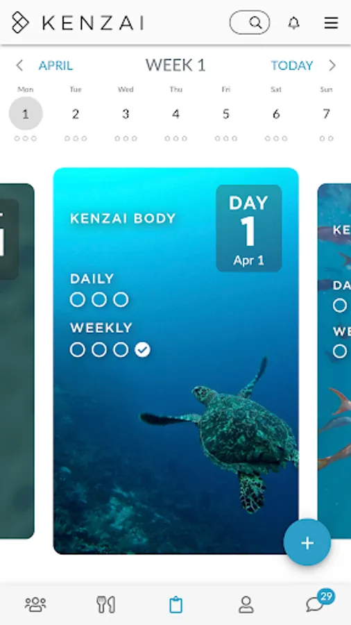Open the fork and knife nutrition tab
351x625 pixels.
tap(106, 604)
